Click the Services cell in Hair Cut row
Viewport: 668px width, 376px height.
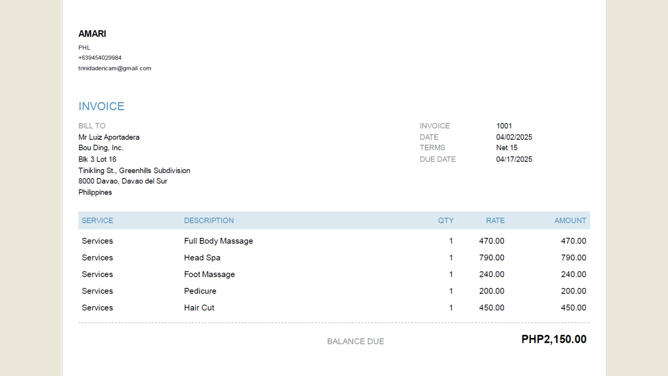97,308
